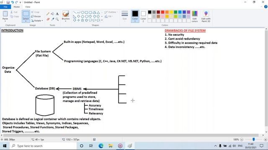Click the Windows Start button

pos(5,146)
